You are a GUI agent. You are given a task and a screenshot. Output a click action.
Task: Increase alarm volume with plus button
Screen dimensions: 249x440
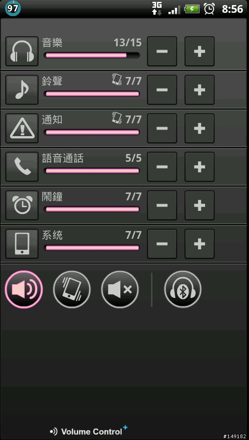200,205
